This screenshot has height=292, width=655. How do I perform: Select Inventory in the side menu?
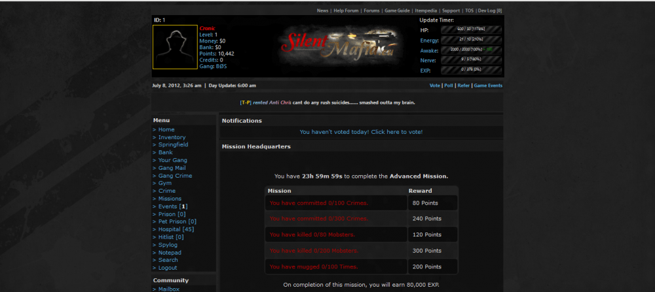[172, 137]
